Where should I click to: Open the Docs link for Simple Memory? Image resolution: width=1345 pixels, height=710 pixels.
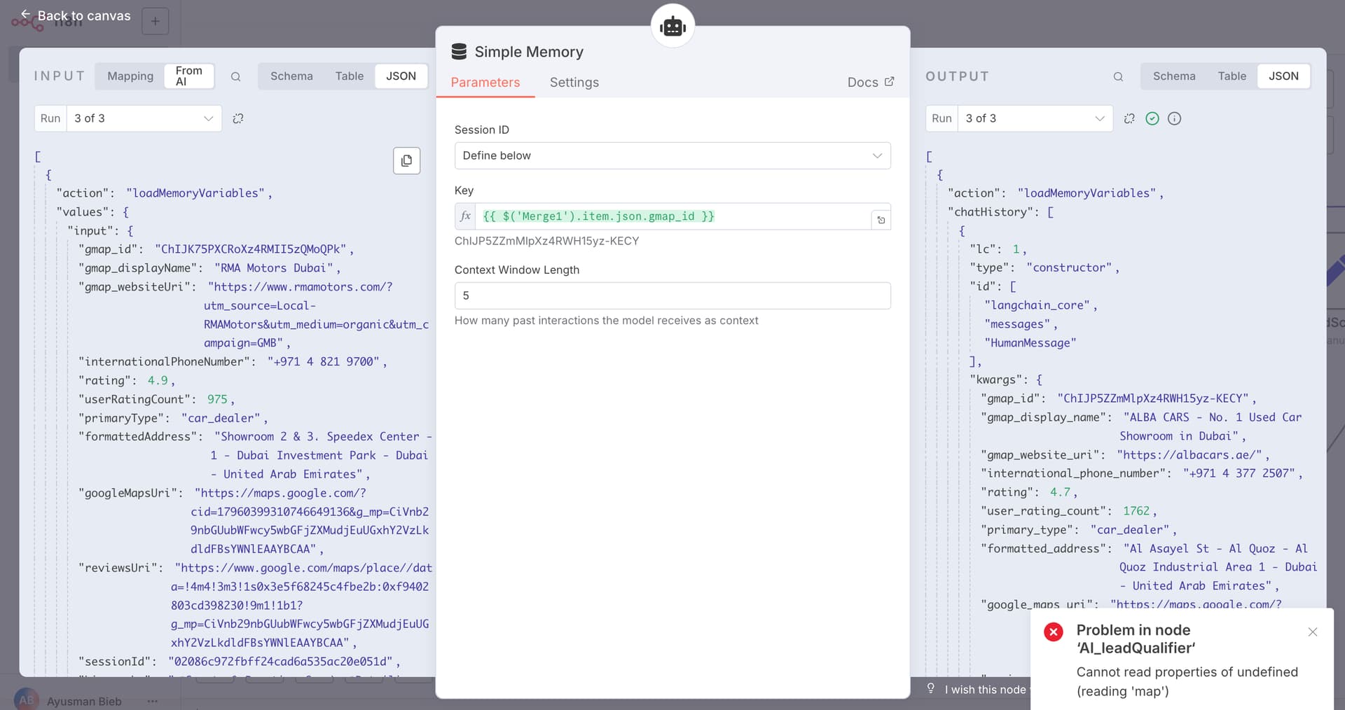click(x=870, y=82)
